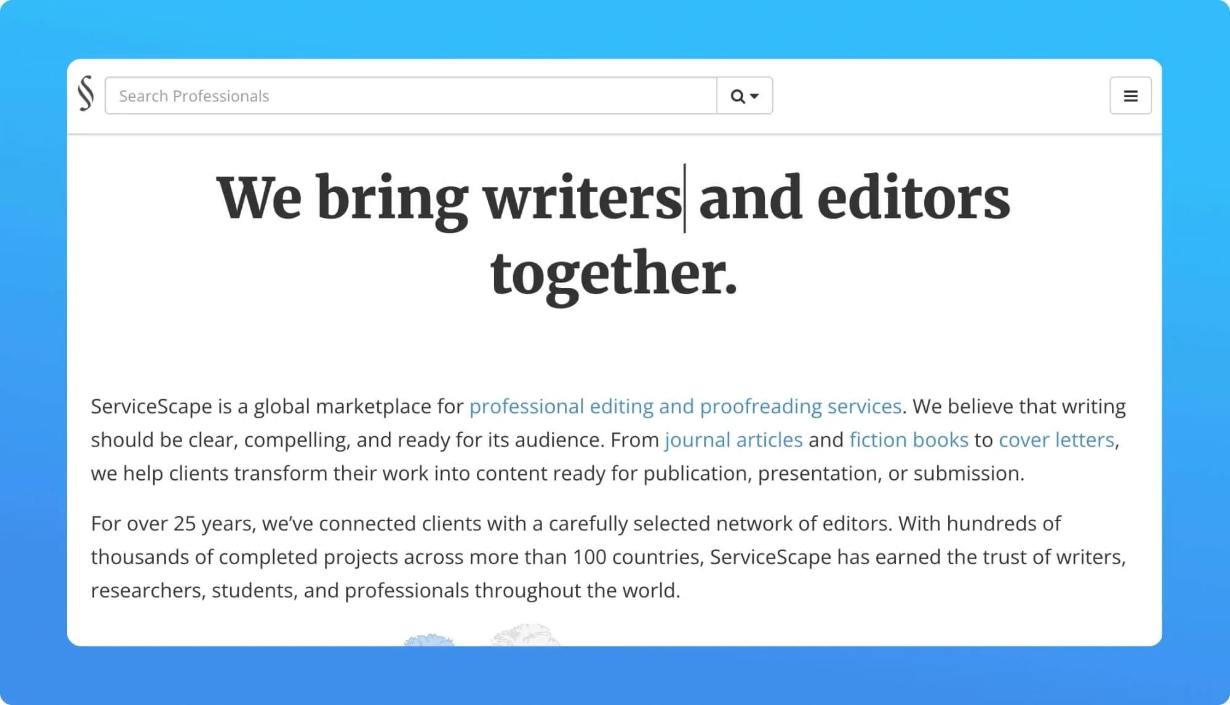
Task: Click the heading "We bring writers and editors together."
Action: [x=613, y=235]
